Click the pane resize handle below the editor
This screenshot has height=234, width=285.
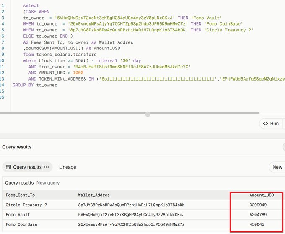tap(148, 114)
